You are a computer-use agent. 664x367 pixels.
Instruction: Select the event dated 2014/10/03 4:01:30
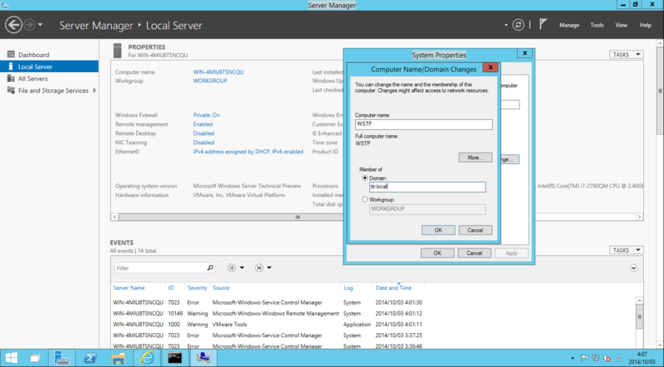coord(267,302)
